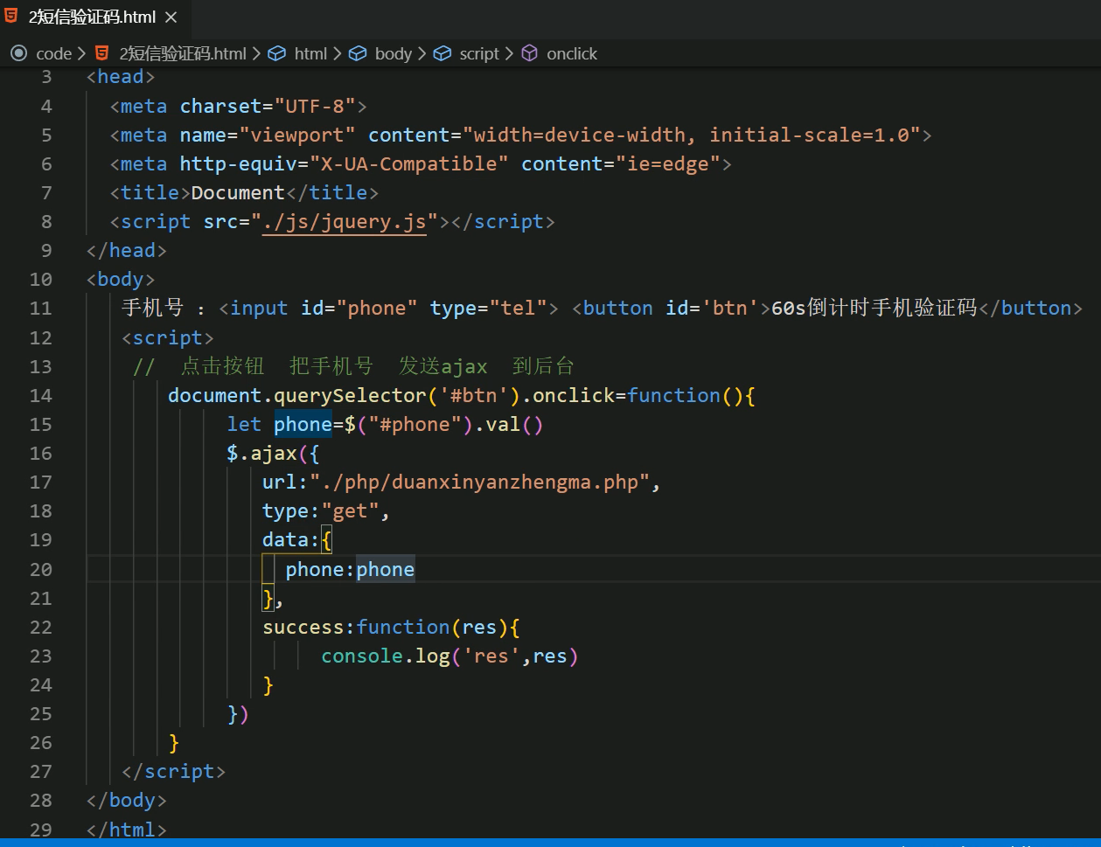Click line number 20 in gutter

coord(41,569)
